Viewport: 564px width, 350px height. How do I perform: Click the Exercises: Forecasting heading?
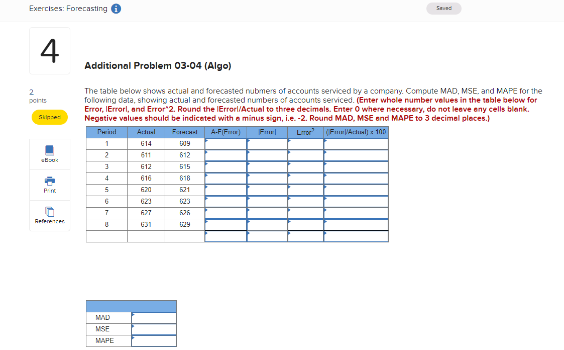tap(67, 8)
